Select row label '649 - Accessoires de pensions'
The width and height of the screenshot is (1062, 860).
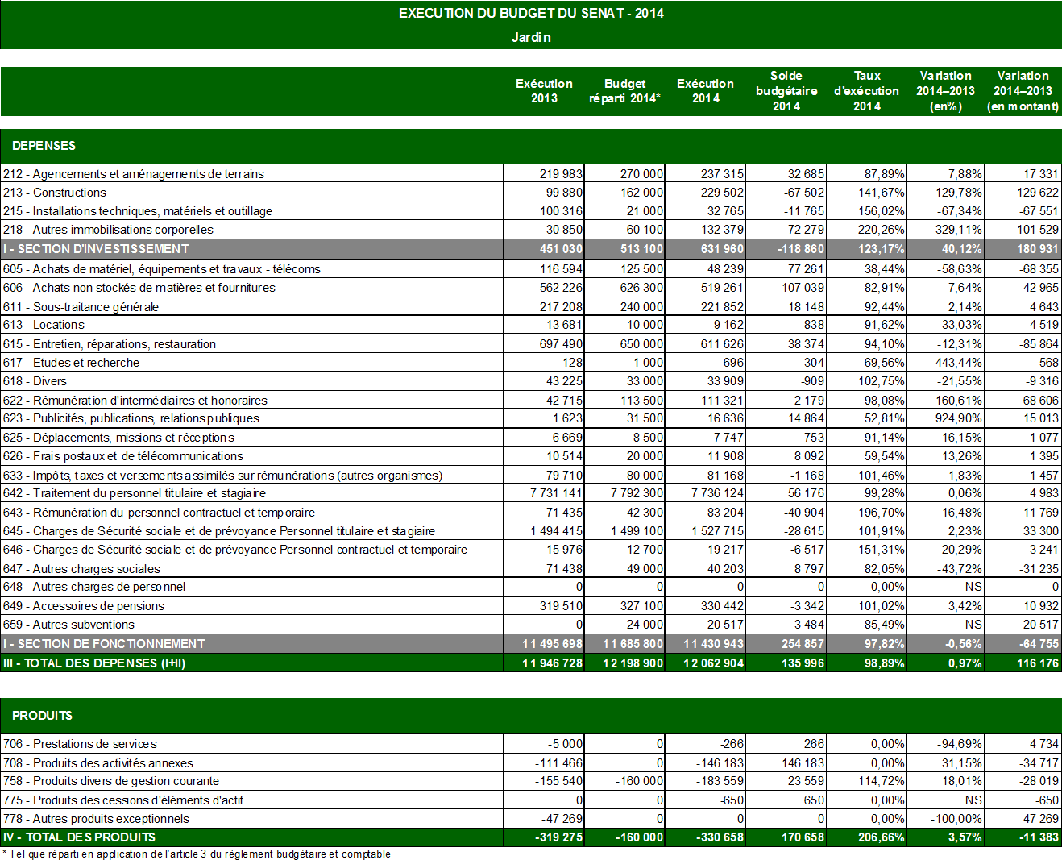pos(84,606)
